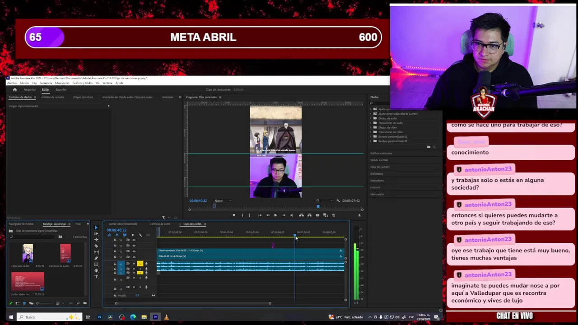This screenshot has width=578, height=325.
Task: Open timeline display settings wrench
Action: point(140,235)
